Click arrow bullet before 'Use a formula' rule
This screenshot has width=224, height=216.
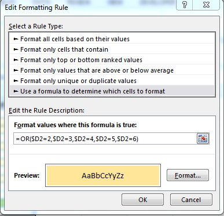[x=16, y=91]
